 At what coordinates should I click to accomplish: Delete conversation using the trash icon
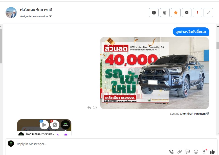(165, 13)
